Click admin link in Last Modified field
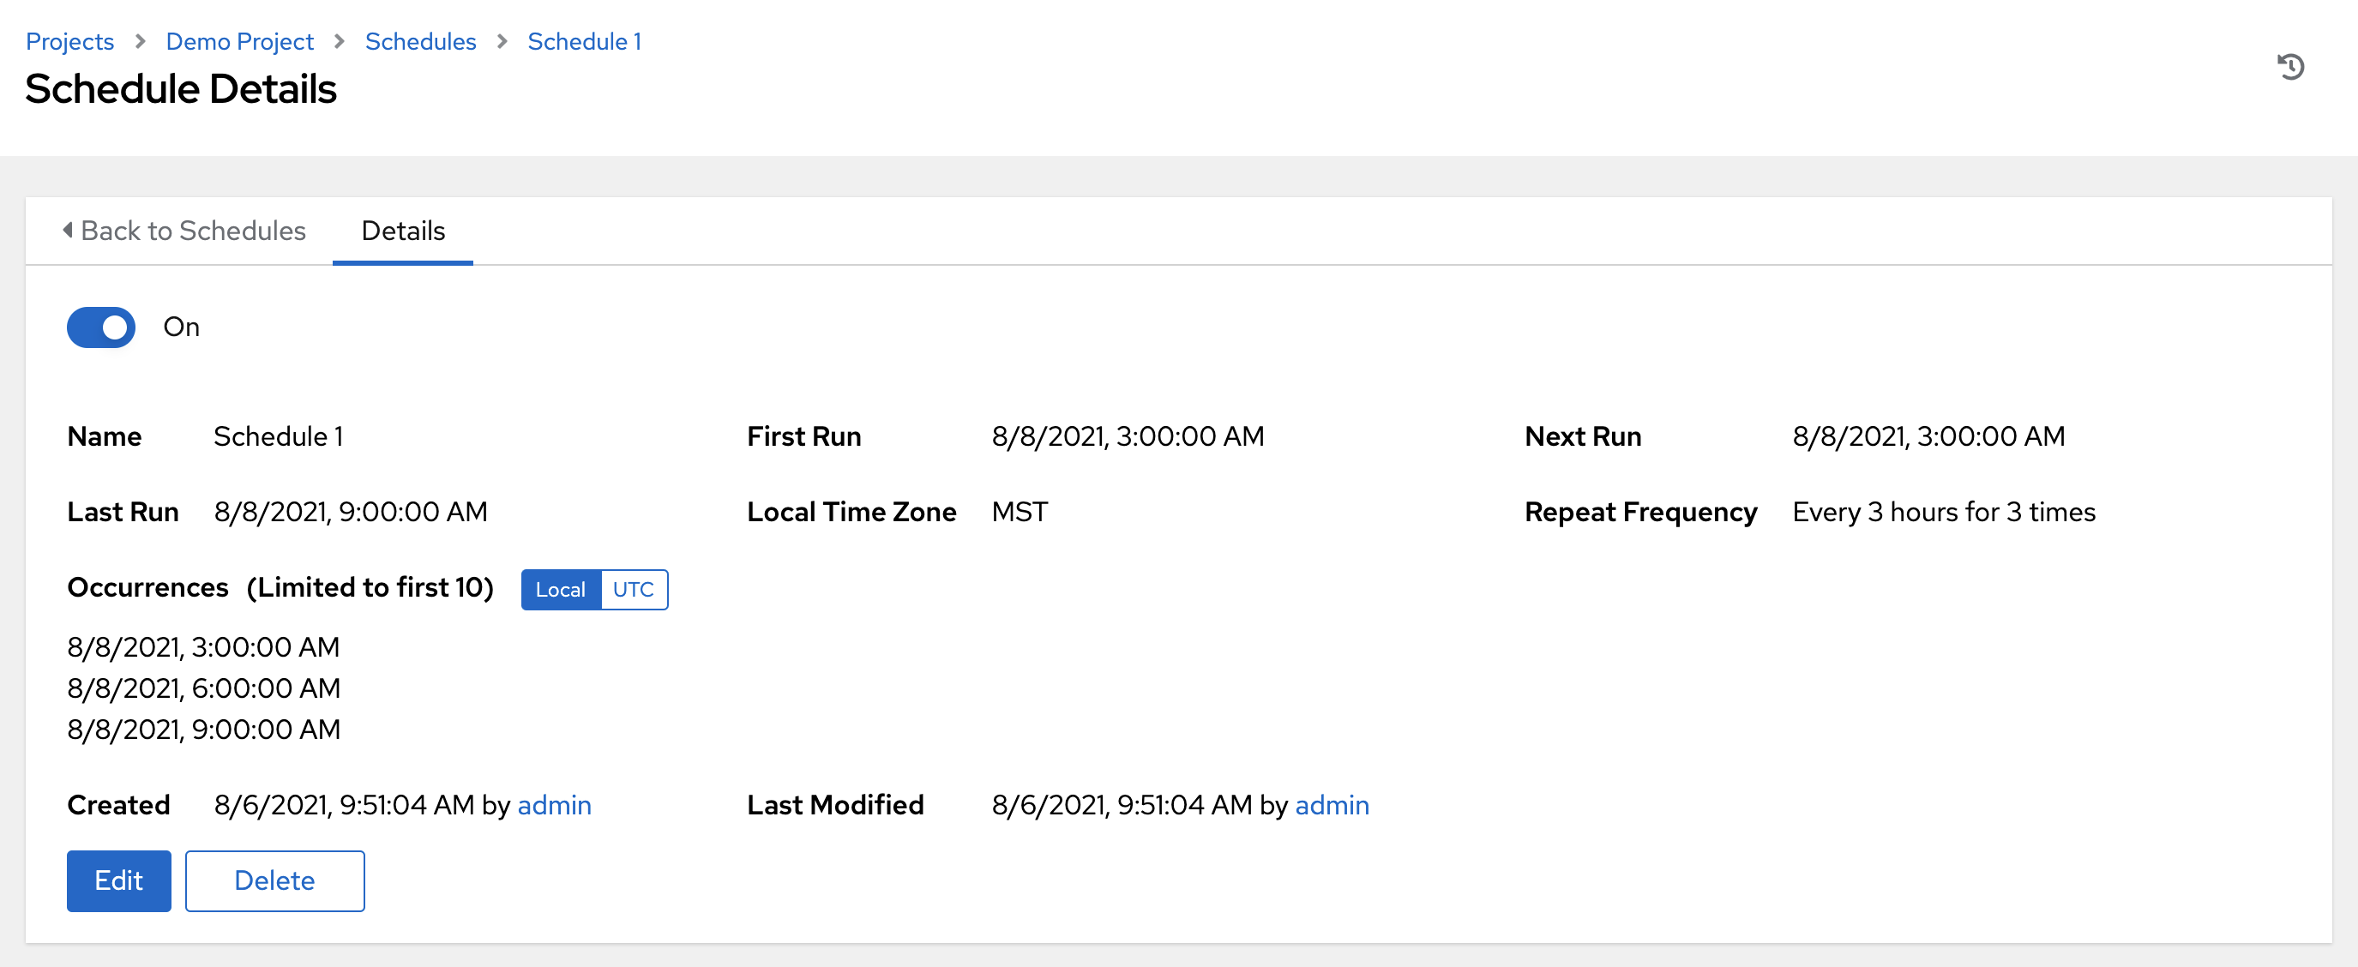The width and height of the screenshot is (2358, 967). pos(1332,806)
